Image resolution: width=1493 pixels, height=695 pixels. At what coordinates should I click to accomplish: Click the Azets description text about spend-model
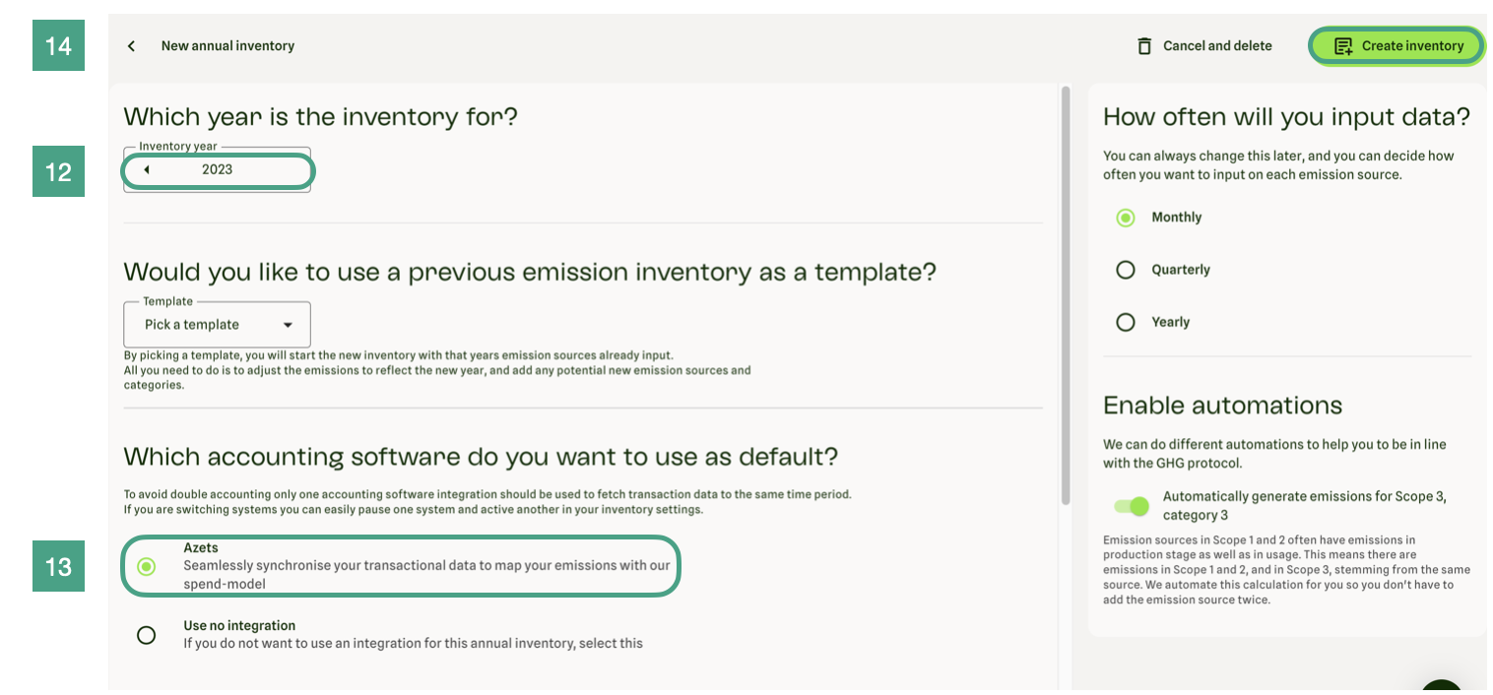point(426,575)
